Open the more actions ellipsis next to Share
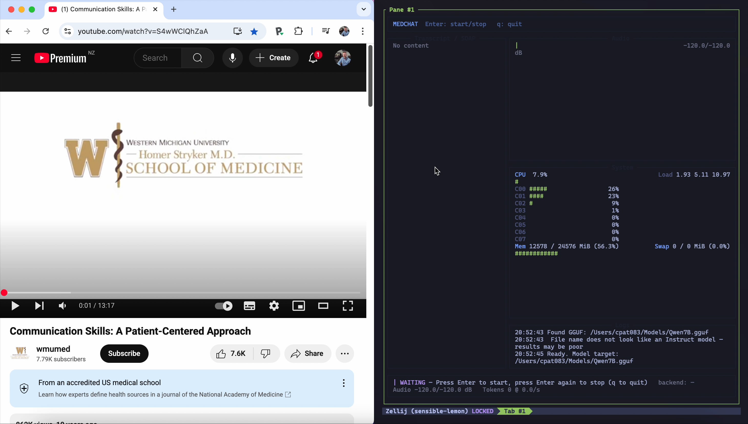This screenshot has height=424, width=748. [x=345, y=354]
